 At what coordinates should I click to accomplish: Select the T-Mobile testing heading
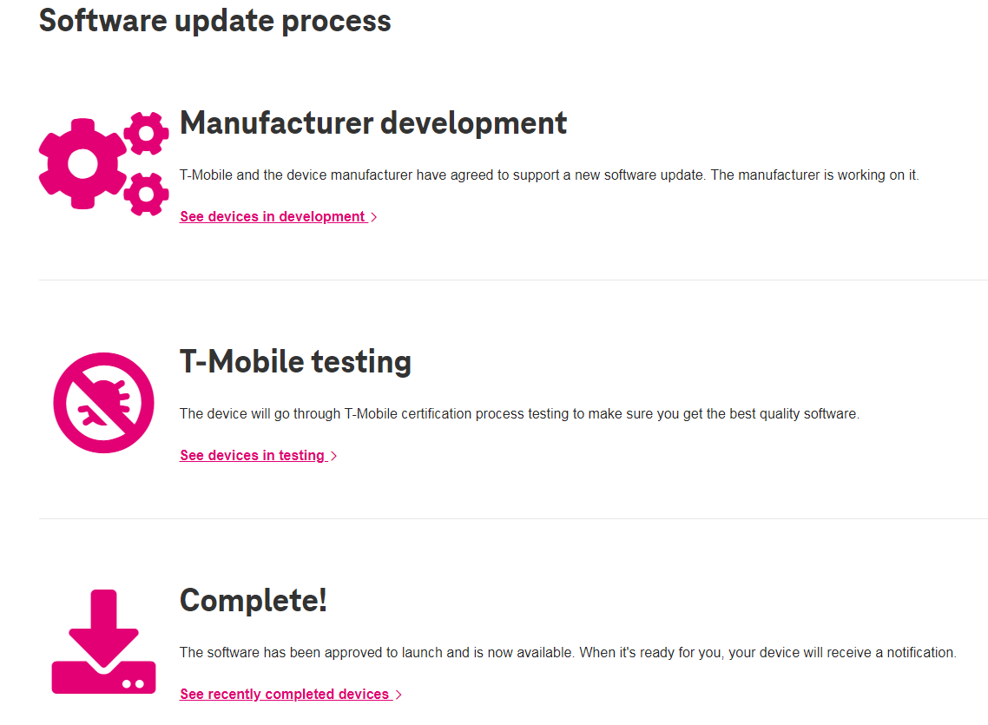pyautogui.click(x=295, y=362)
